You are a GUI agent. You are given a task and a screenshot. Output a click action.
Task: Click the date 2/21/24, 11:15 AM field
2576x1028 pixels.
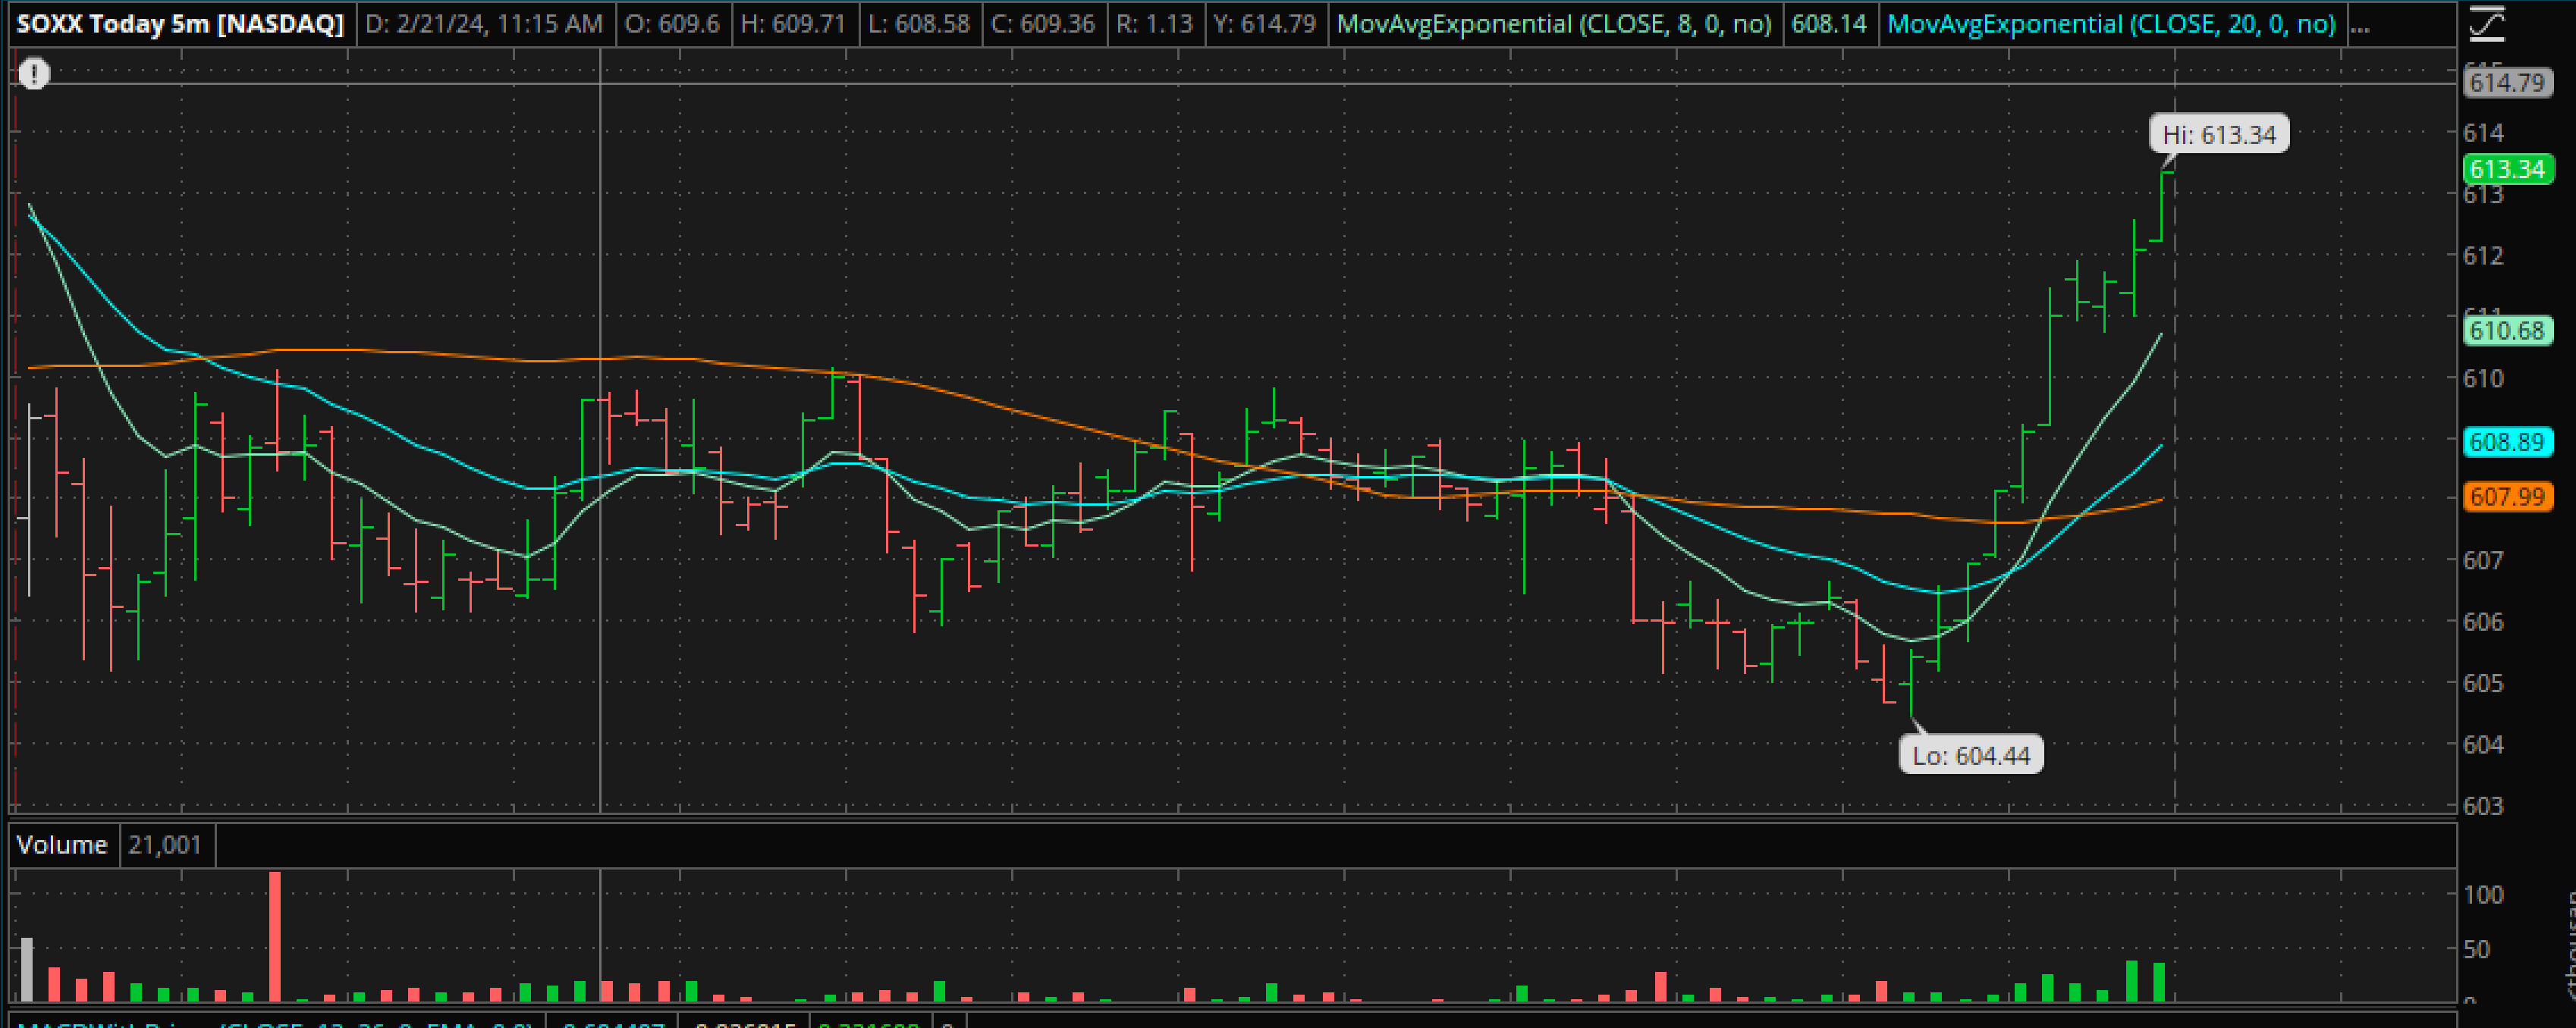point(483,24)
